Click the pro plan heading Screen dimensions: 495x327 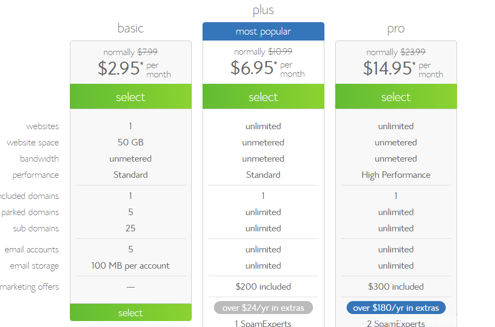[396, 29]
